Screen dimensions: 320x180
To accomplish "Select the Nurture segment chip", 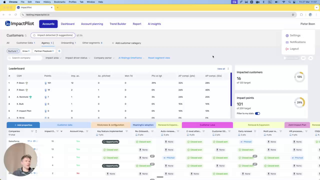I will point(13,51).
